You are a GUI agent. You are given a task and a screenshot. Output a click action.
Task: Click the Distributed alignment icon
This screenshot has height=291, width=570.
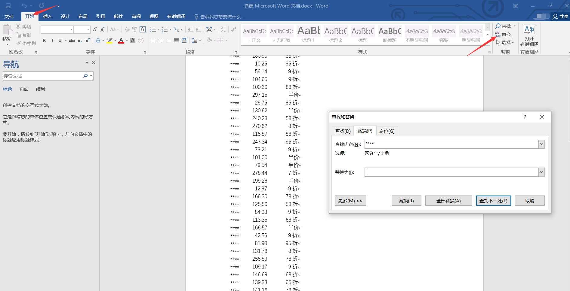pos(184,41)
